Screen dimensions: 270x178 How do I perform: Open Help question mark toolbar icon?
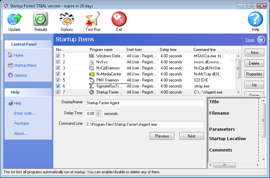tap(255, 19)
